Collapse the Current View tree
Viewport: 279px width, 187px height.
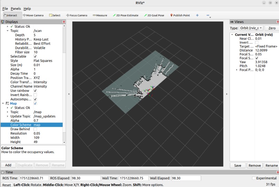click(x=232, y=35)
